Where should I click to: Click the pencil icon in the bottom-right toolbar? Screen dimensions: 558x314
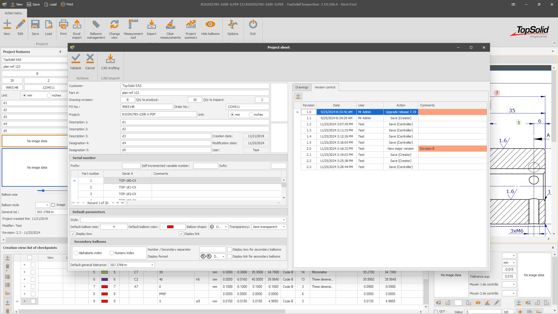(x=497, y=303)
